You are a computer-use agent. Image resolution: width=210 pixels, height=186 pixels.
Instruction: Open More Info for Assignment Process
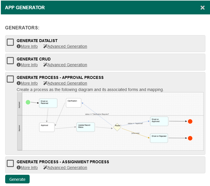tap(29, 168)
